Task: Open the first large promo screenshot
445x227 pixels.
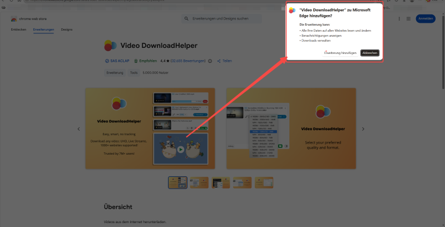Action: 150,129
